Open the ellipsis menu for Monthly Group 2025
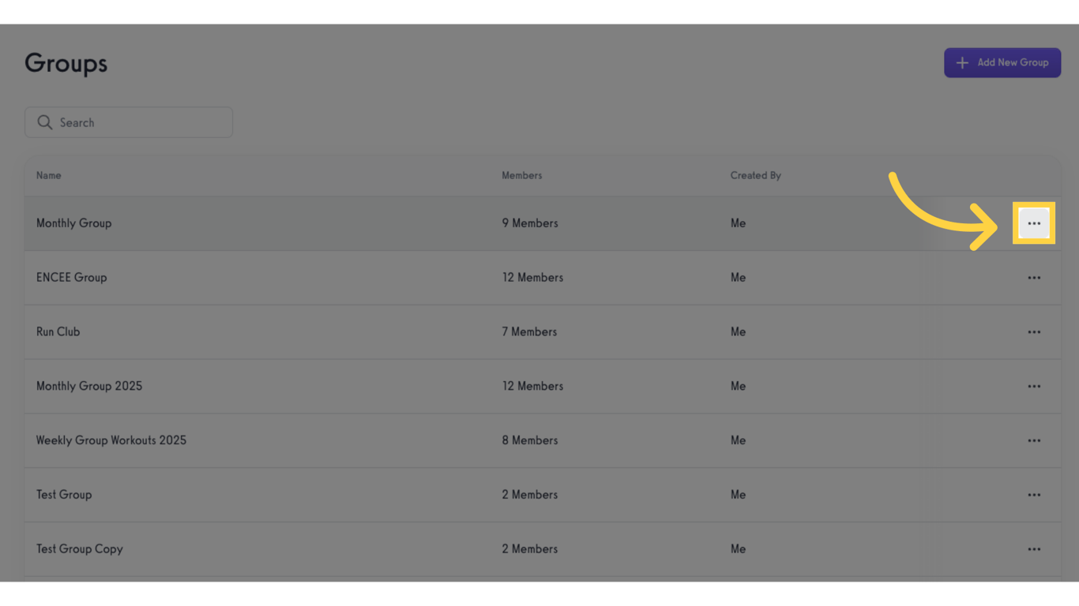The height and width of the screenshot is (606, 1079). 1034,386
